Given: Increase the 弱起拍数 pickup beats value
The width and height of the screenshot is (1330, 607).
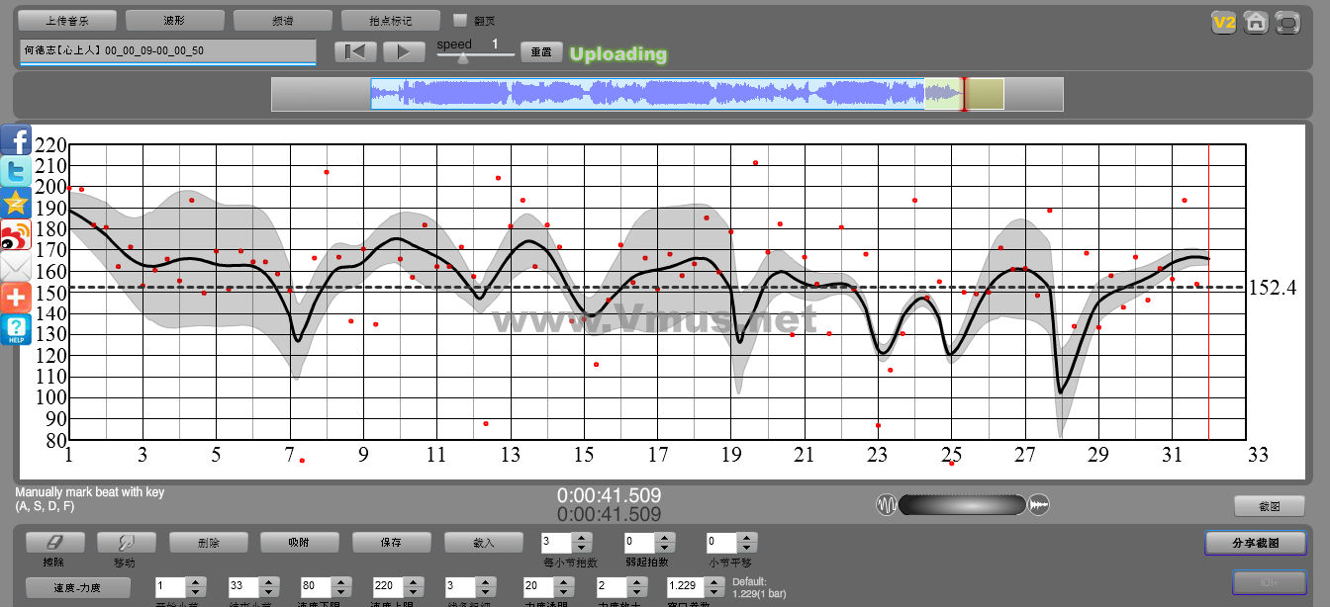Looking at the screenshot, I should 665,538.
